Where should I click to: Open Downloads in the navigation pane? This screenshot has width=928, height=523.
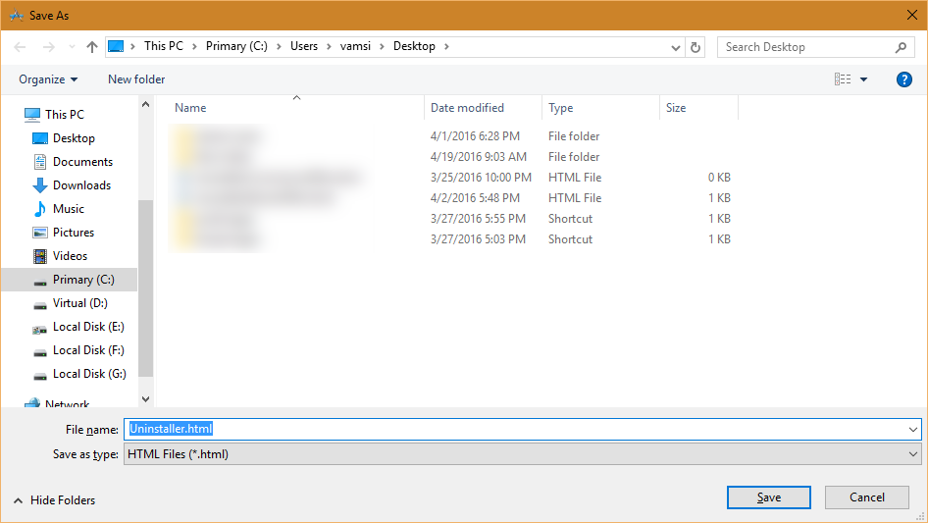point(81,185)
